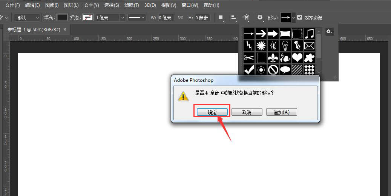Toggle the width-height link icon
Image resolution: width=391 pixels, height=196 pixels.
tap(181, 17)
